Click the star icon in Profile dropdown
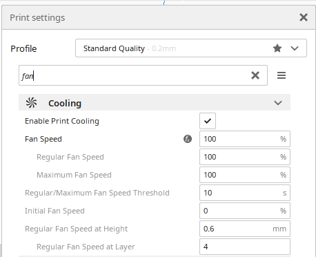Image resolution: width=316 pixels, height=257 pixels. pos(277,48)
